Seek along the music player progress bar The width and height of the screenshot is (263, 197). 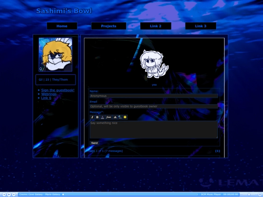(x=130, y=195)
